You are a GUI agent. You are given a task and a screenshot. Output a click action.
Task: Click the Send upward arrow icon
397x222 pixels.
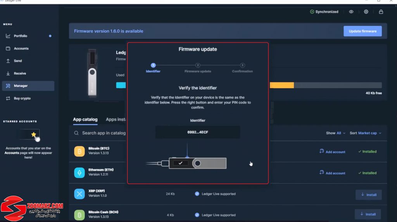[x=8, y=61]
